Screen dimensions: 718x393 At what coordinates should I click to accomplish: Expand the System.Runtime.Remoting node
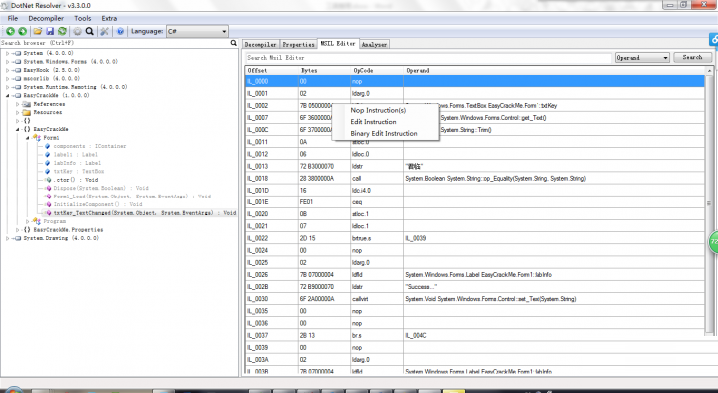tap(8, 87)
